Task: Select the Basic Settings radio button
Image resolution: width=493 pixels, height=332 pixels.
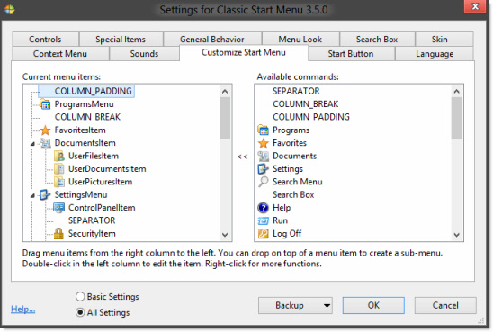Action: click(80, 296)
